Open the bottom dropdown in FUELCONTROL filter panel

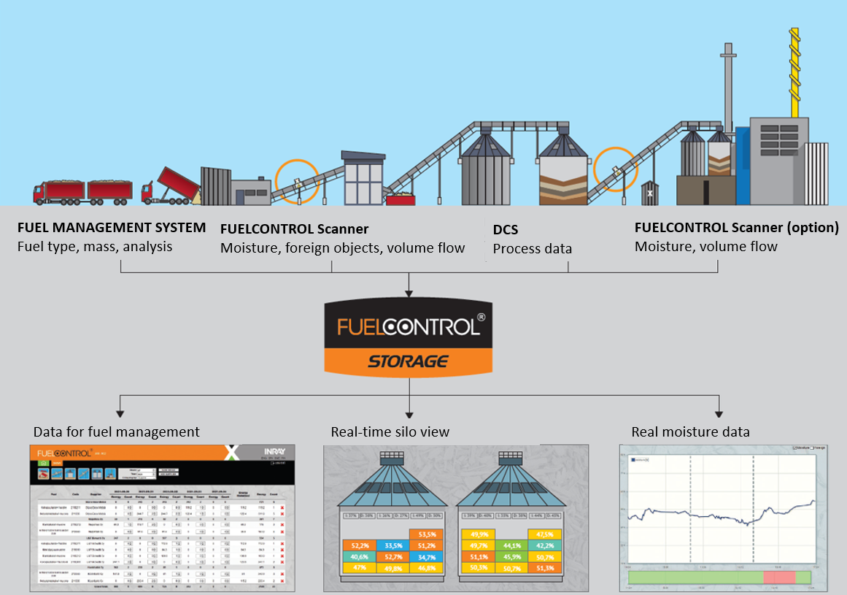point(146,477)
